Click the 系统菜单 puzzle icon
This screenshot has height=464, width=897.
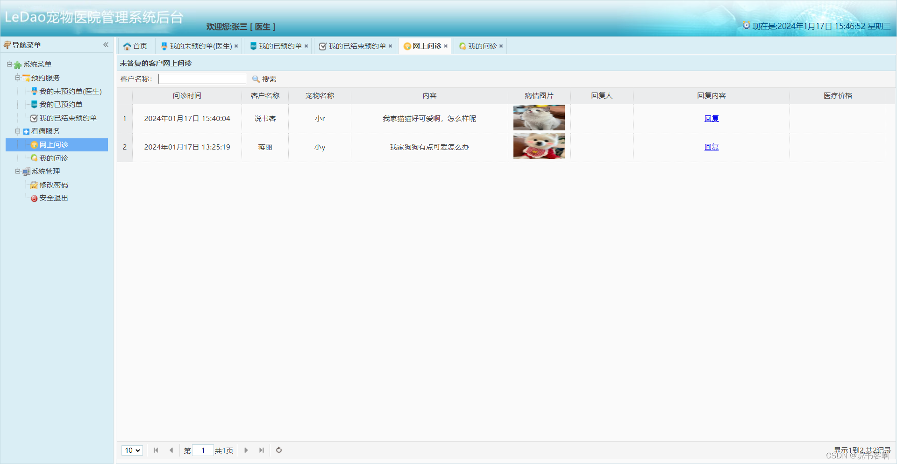tap(18, 64)
